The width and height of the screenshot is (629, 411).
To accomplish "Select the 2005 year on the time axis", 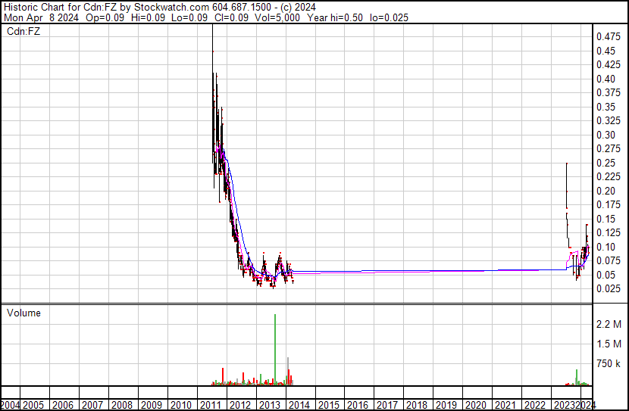I will pyautogui.click(x=33, y=406).
